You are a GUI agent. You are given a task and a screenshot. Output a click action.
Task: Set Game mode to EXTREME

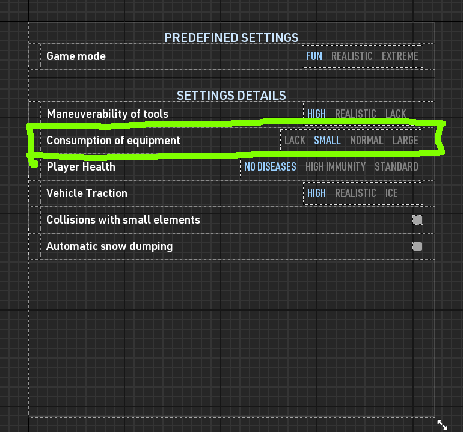[x=400, y=56]
